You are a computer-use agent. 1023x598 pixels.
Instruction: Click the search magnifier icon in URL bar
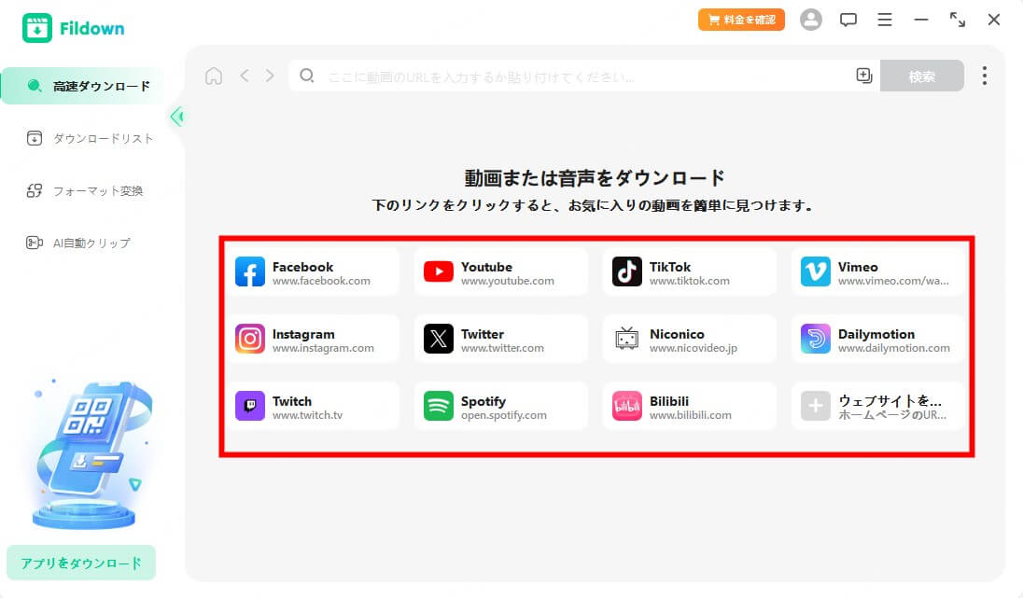coord(307,76)
